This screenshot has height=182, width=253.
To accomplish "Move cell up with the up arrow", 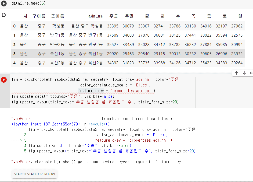I will [x=237, y=73].
